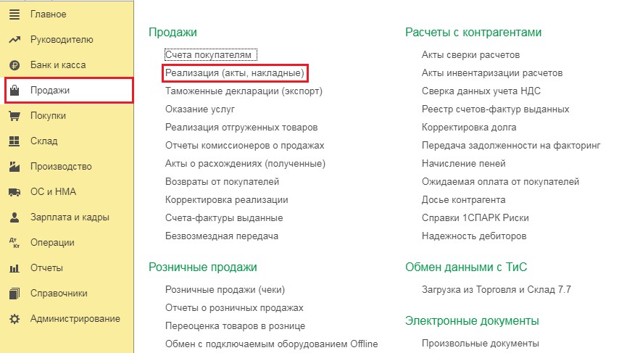Screen dimensions: 627x353
Task: Open Оказание услуг
Action: pos(200,109)
